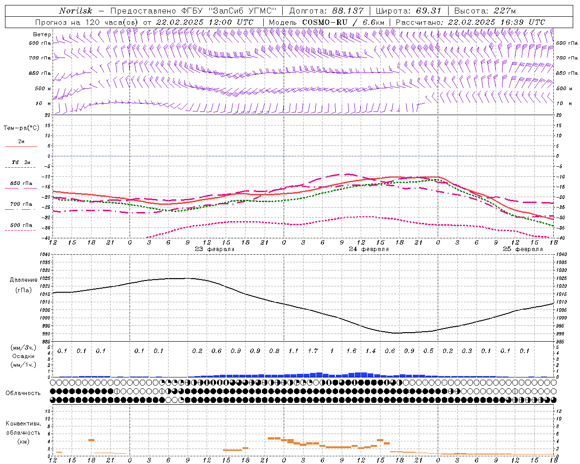
Task: Click the precipitation value '0.3'
Action: coord(467,351)
